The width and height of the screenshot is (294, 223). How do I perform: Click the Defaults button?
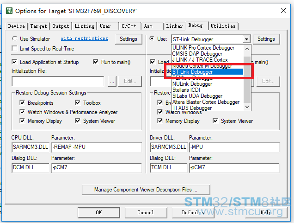193,212
